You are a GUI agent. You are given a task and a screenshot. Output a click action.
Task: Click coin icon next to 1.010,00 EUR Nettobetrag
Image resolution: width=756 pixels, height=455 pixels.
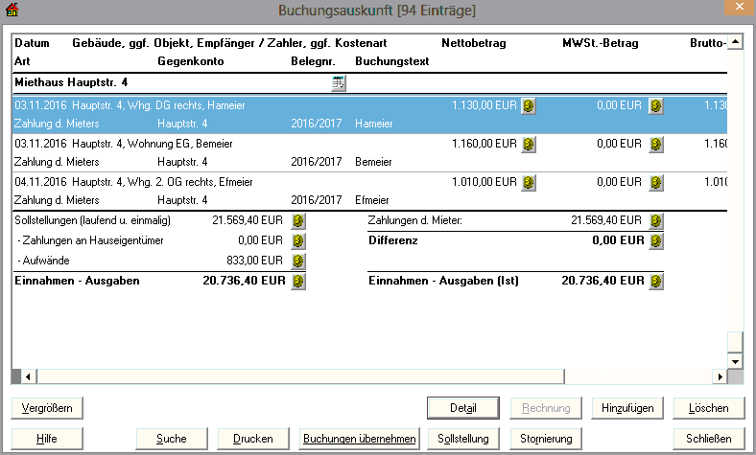528,182
